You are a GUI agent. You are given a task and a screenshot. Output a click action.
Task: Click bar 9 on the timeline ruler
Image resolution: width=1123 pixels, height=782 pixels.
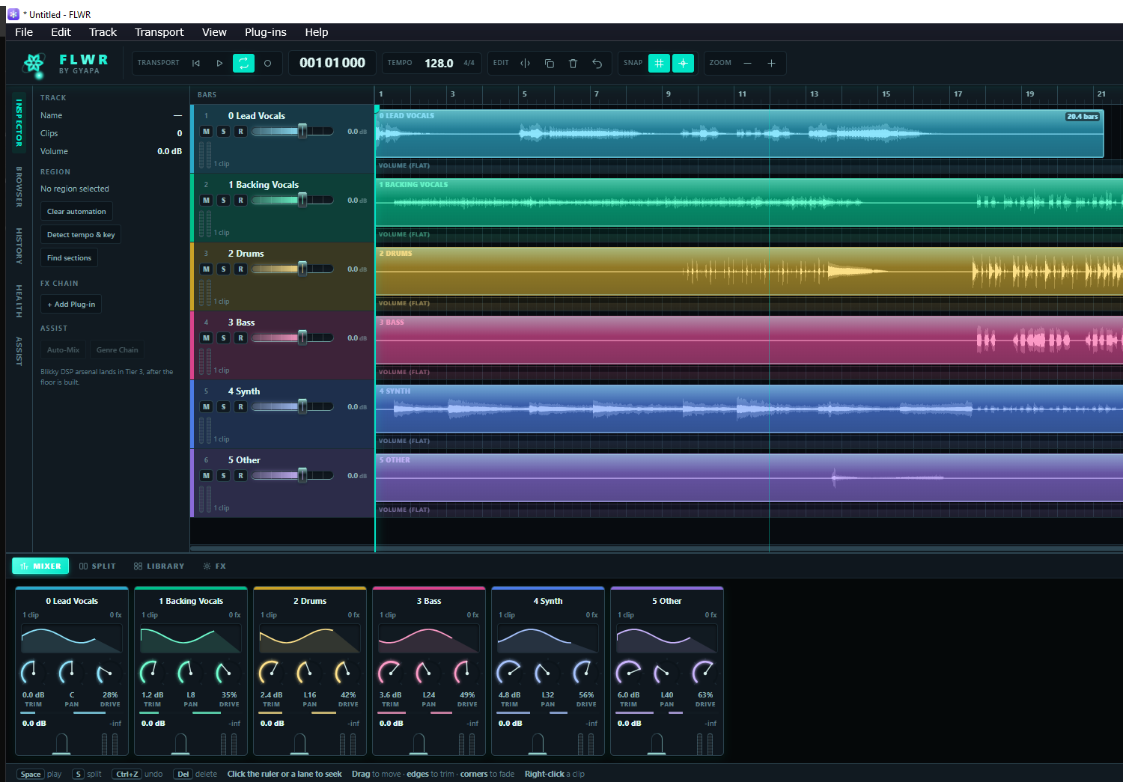669,94
